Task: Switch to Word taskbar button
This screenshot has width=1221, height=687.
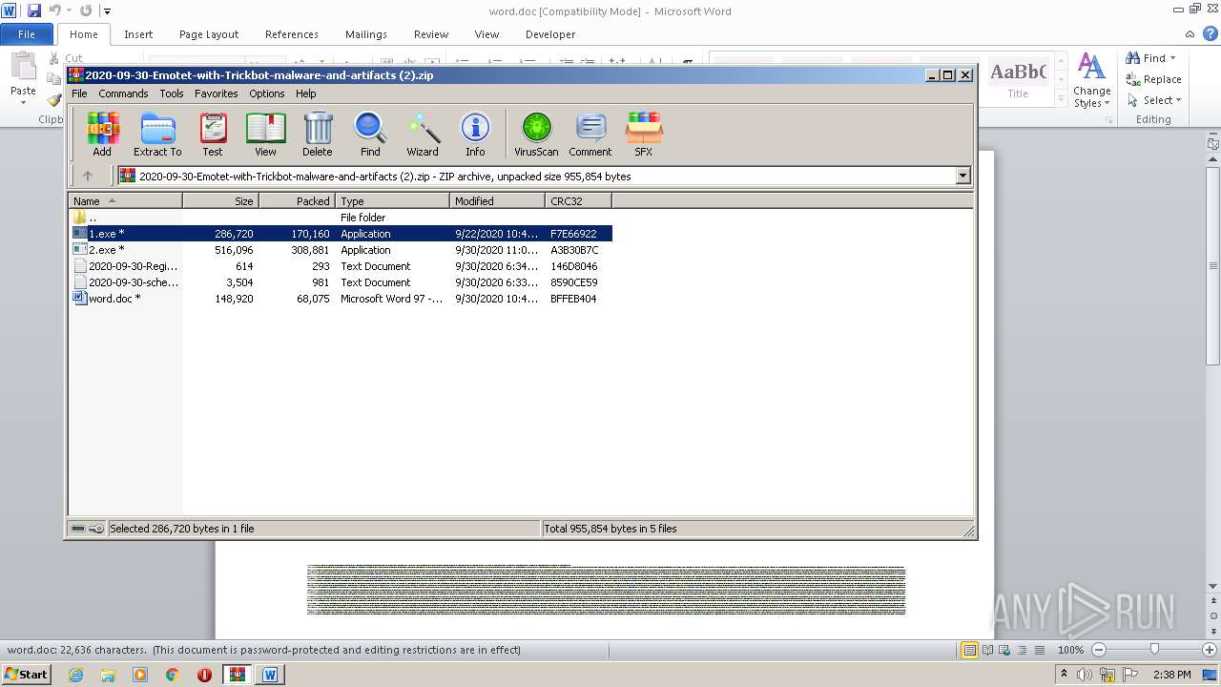Action: point(270,675)
